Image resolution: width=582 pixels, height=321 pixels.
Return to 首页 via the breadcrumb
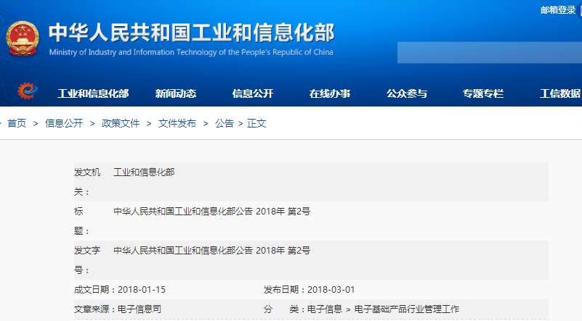(x=17, y=123)
